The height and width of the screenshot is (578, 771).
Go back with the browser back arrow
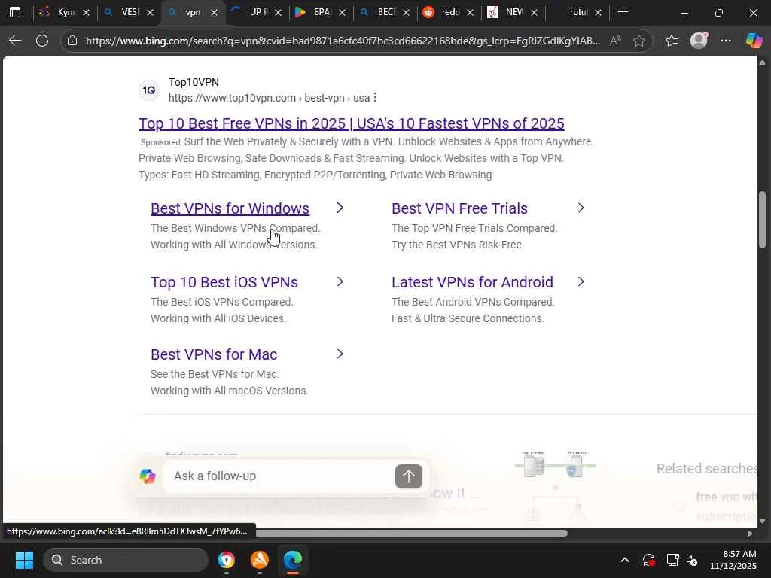(x=15, y=41)
